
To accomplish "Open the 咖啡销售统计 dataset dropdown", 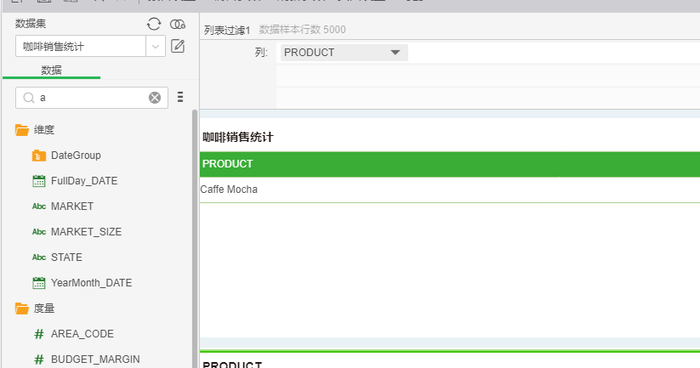I will (x=156, y=47).
